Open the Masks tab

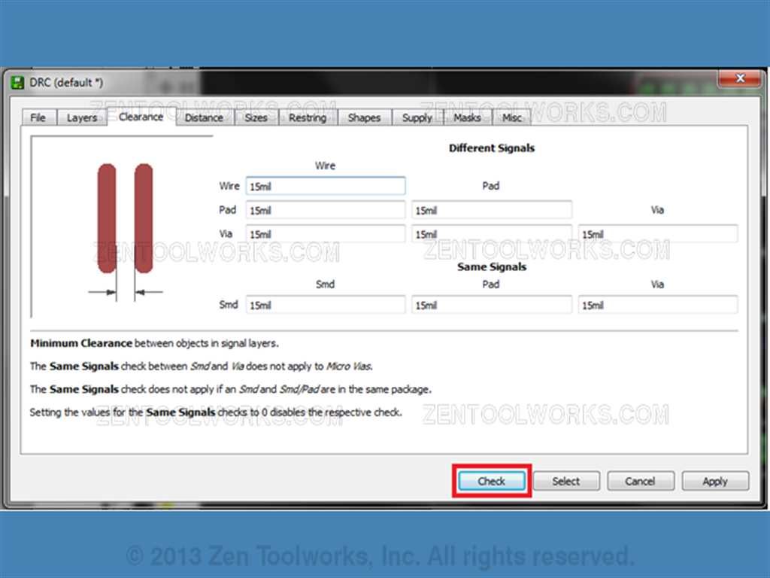click(x=467, y=118)
